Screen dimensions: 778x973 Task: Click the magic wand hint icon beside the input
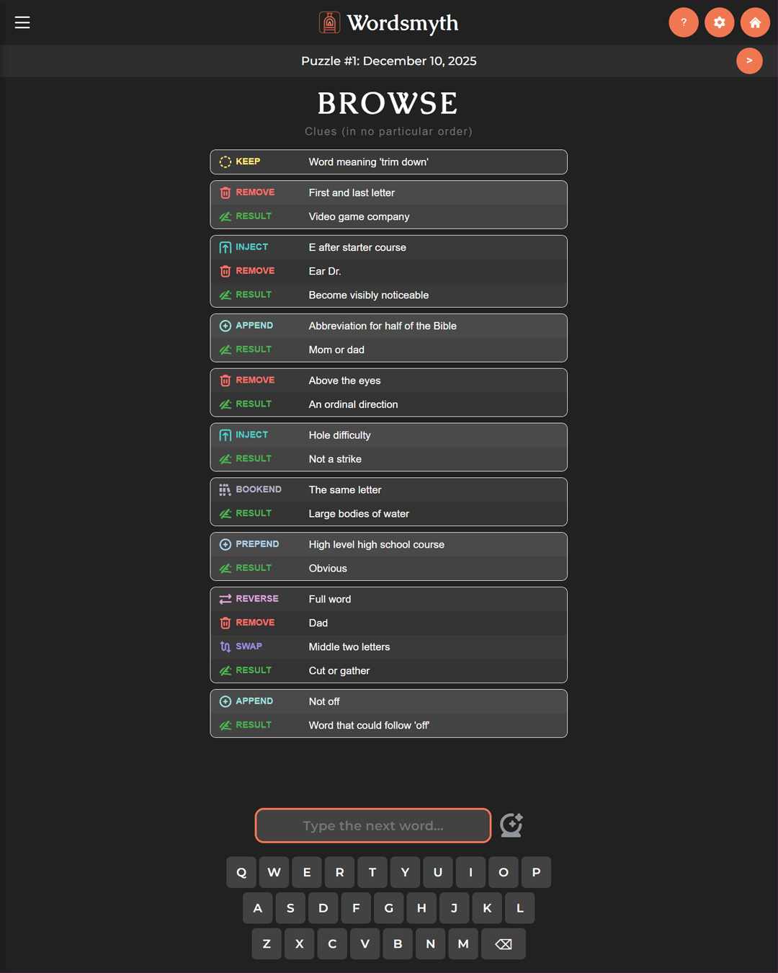click(511, 825)
